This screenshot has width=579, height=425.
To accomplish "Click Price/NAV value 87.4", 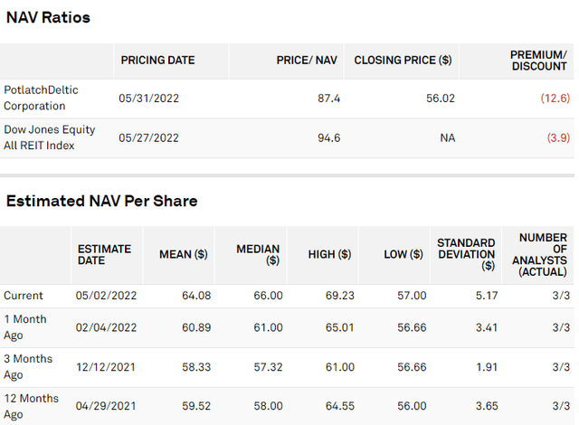I will coord(328,99).
